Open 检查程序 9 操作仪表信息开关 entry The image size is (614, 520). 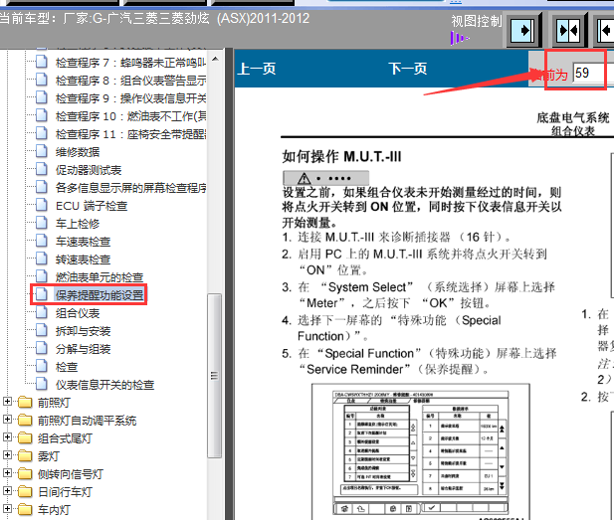click(x=130, y=98)
